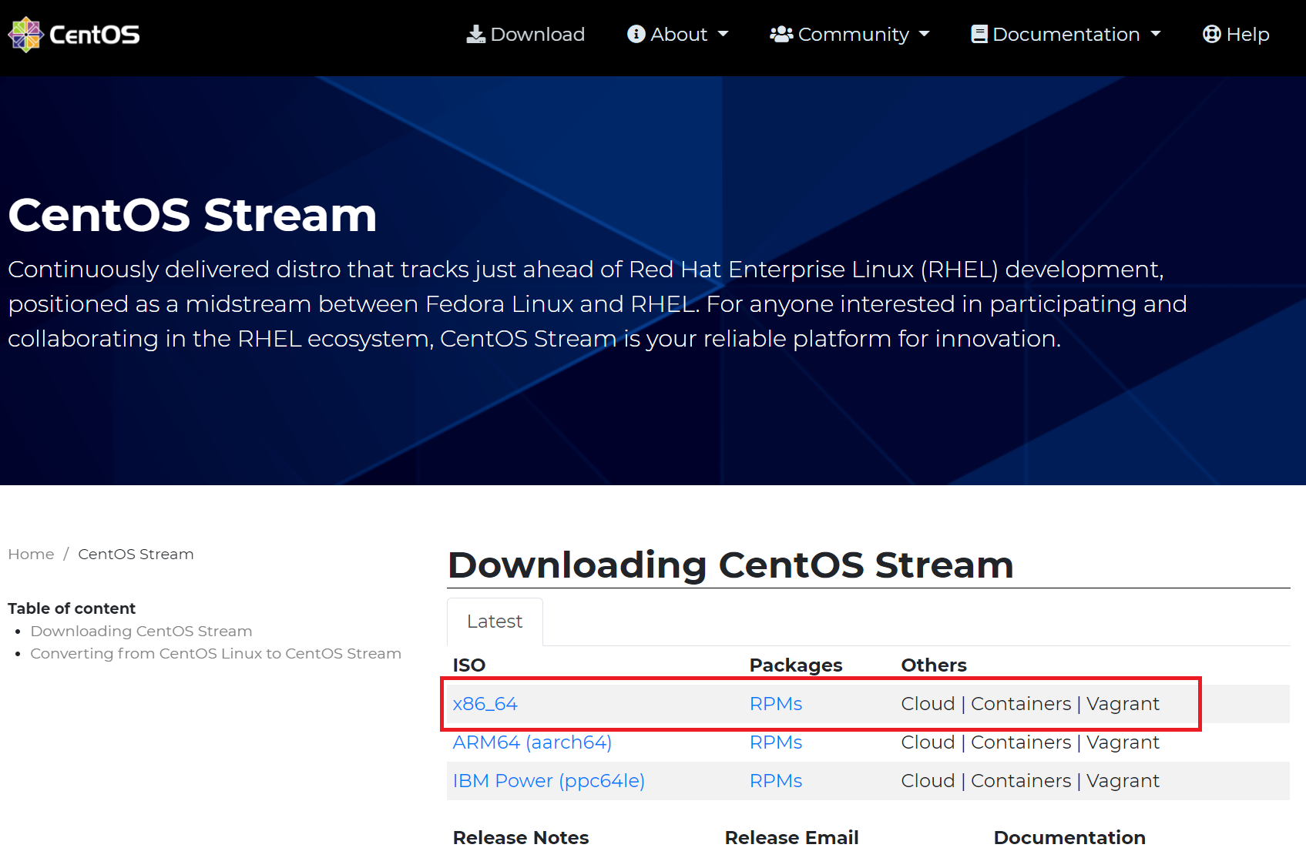
Task: Download the x86_64 ISO
Action: click(485, 704)
